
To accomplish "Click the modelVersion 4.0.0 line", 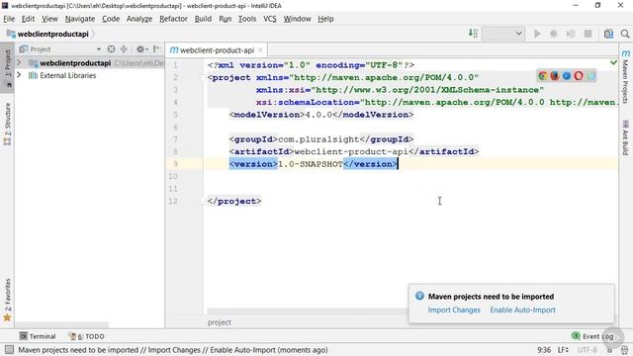I will [321, 115].
